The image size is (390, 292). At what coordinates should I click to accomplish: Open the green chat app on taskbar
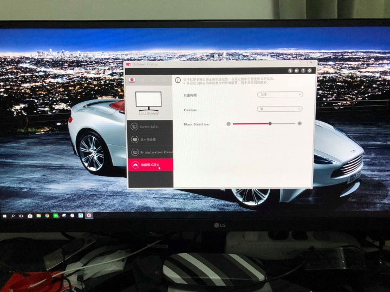tap(56, 216)
